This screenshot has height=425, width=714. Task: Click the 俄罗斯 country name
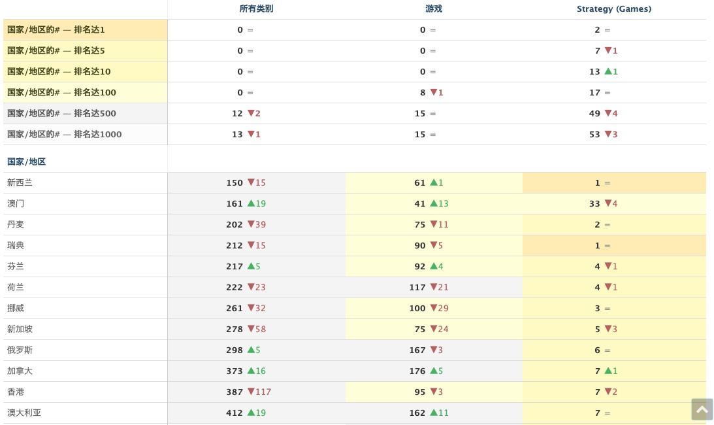point(20,350)
